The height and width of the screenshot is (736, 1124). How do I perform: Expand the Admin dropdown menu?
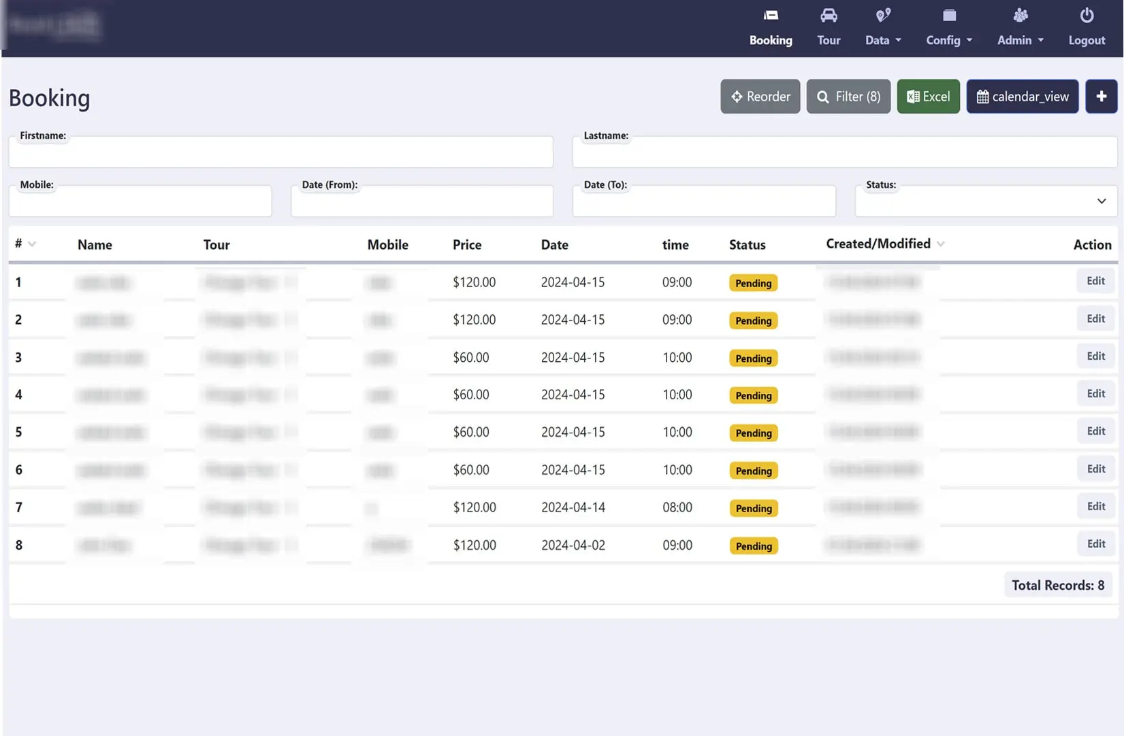(x=1020, y=28)
